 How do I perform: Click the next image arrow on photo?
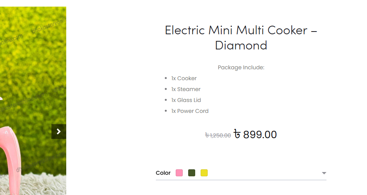click(59, 132)
